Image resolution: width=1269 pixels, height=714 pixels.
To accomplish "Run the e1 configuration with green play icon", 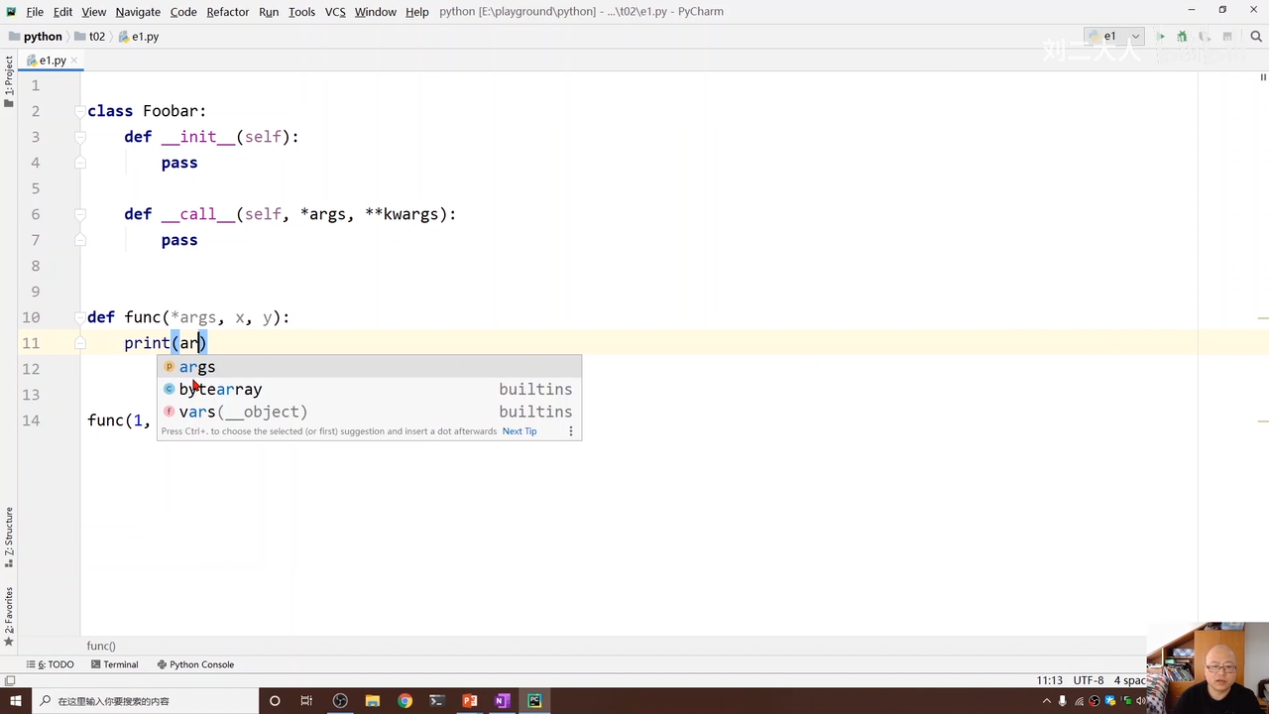I will point(1161,37).
